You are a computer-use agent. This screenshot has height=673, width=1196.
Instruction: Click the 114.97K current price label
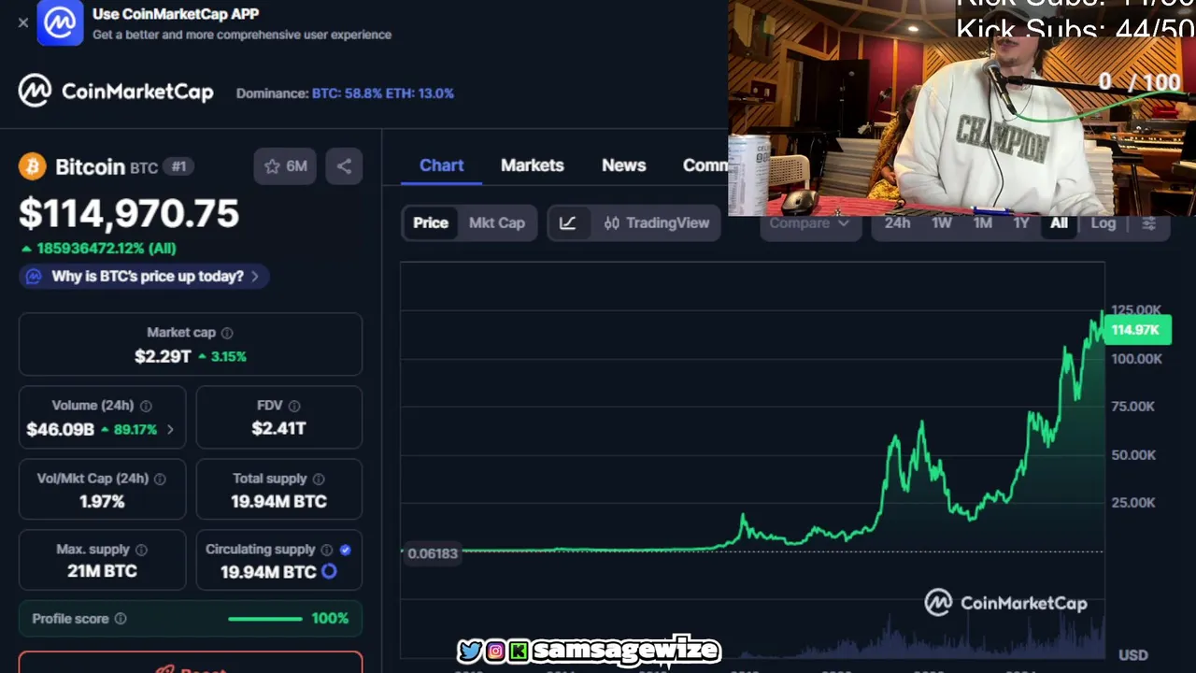tap(1136, 330)
